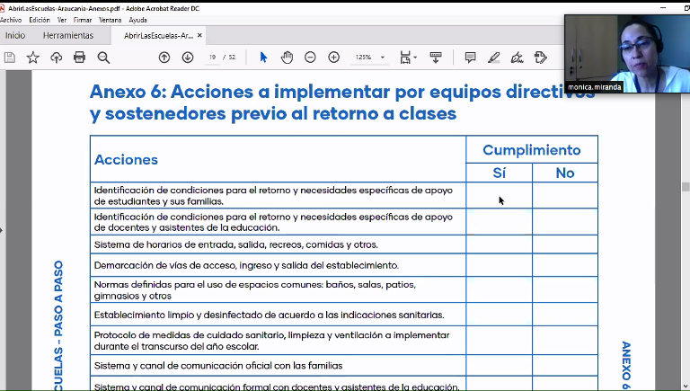The image size is (690, 391).
Task: Go to next page arrow
Action: [x=188, y=58]
